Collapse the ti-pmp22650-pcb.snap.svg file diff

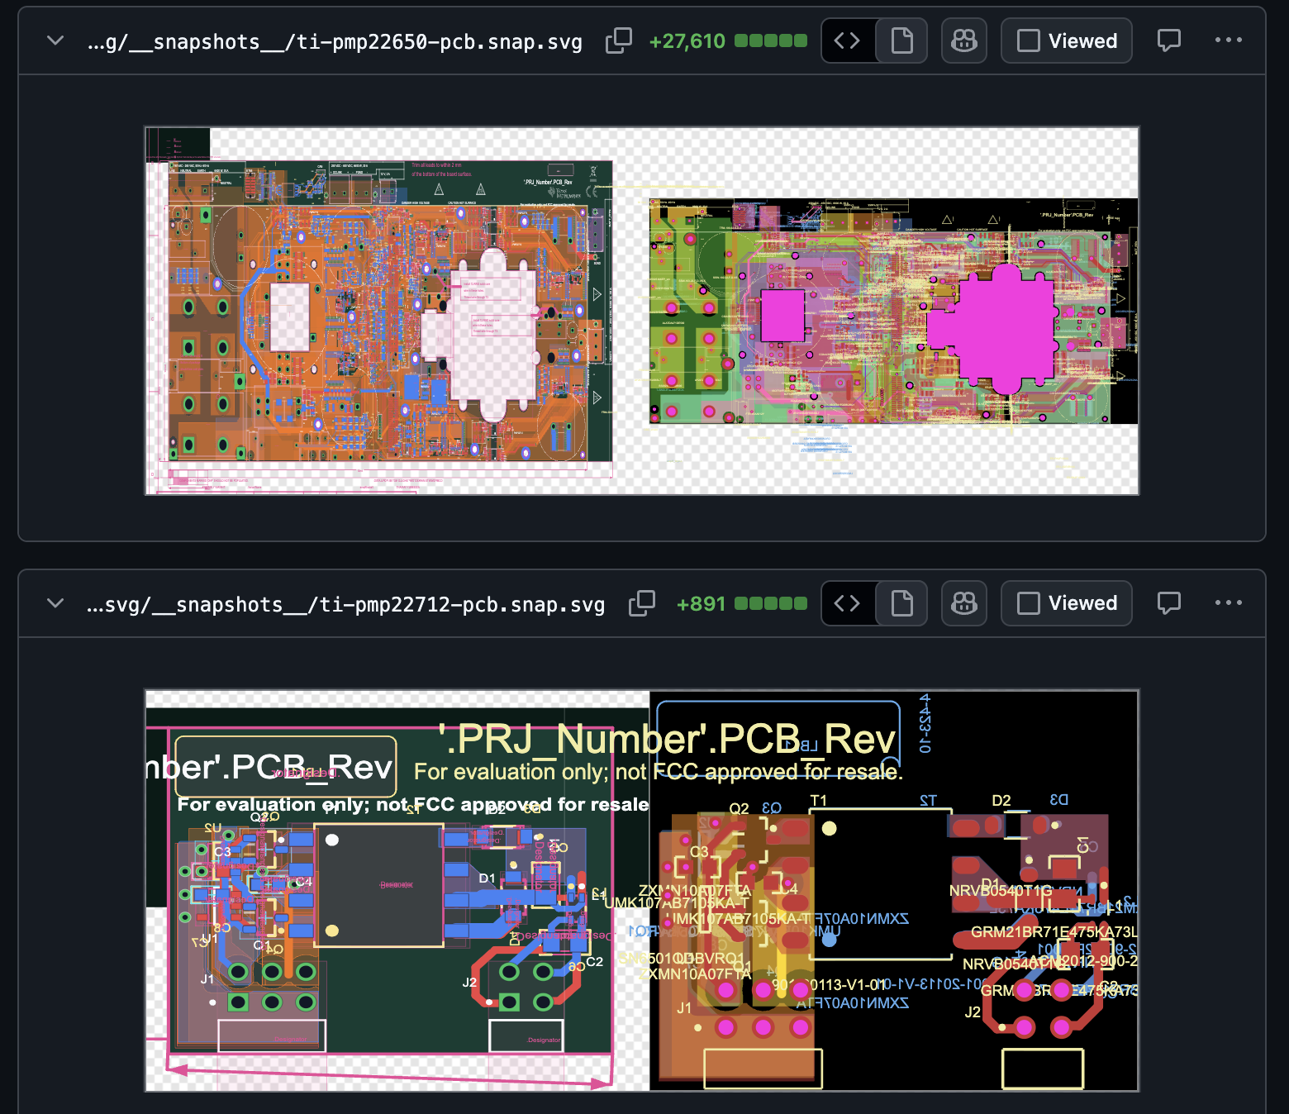pyautogui.click(x=55, y=40)
